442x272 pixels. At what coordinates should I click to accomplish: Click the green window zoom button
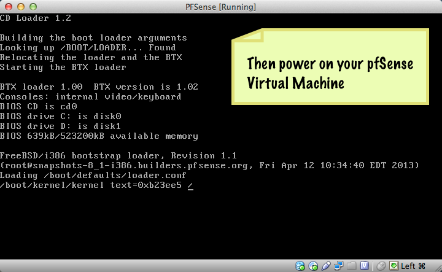(x=33, y=7)
